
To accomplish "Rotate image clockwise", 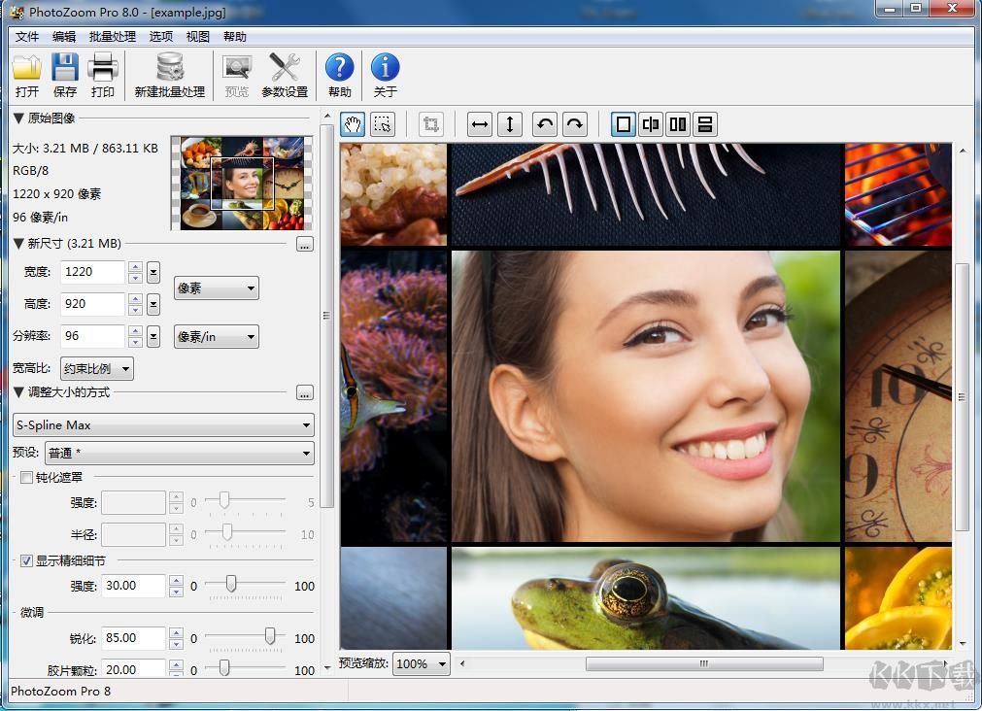I will (575, 124).
